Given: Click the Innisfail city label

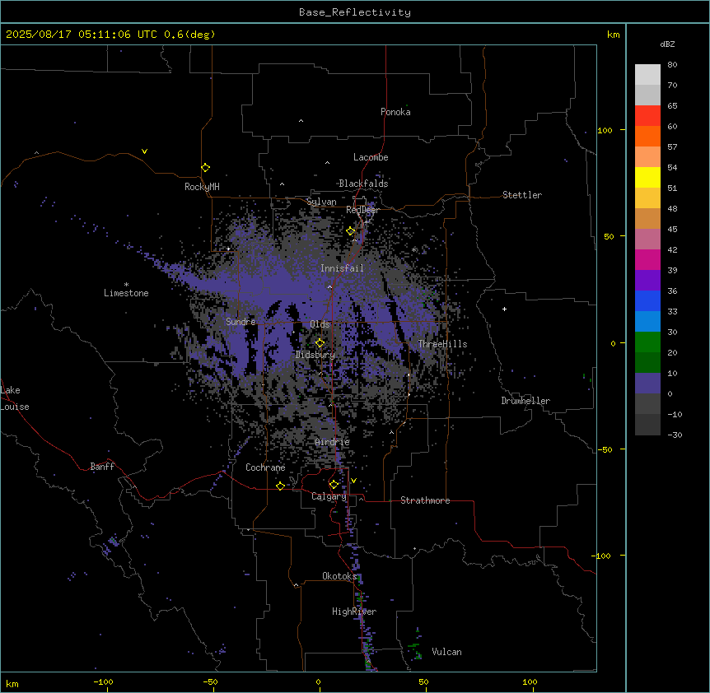Looking at the screenshot, I should pyautogui.click(x=342, y=268).
